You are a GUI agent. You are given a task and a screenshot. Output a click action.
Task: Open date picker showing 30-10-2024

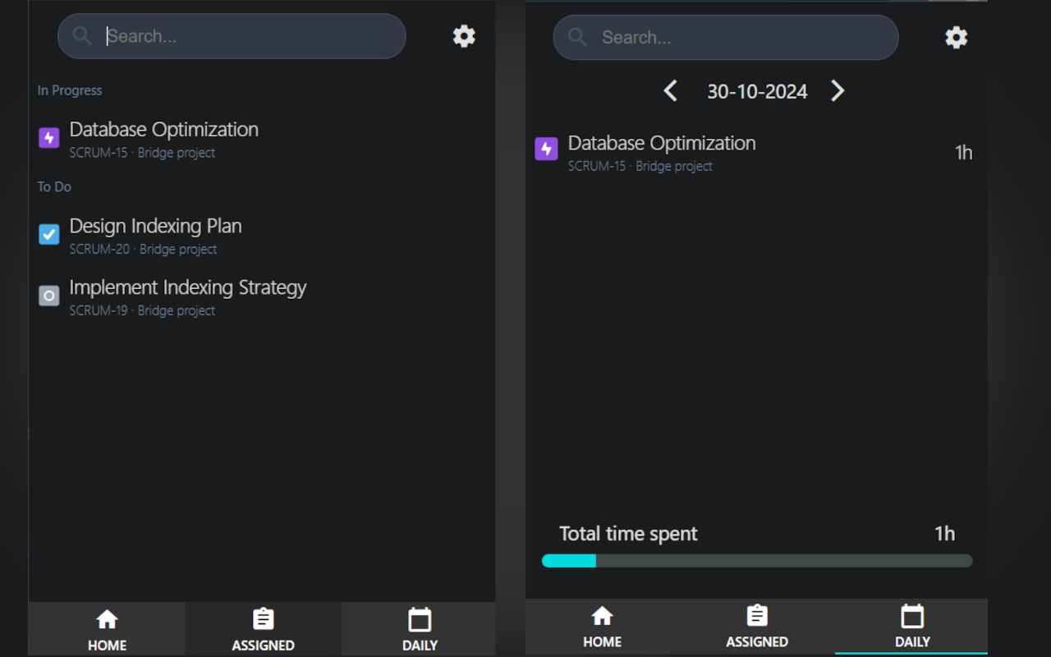tap(757, 92)
